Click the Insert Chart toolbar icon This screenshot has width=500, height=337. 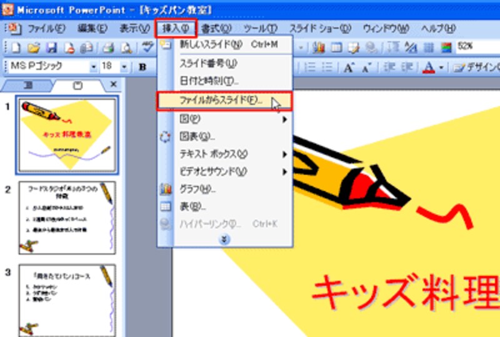click(x=318, y=48)
